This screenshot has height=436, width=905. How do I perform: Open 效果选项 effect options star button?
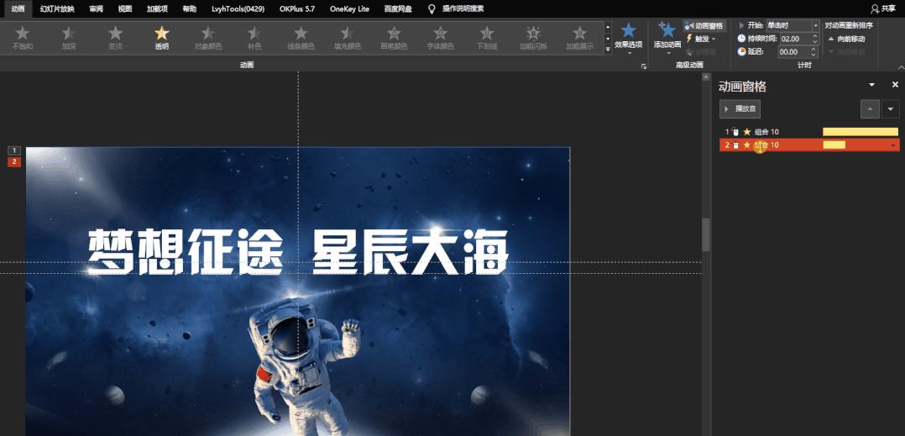coord(628,38)
